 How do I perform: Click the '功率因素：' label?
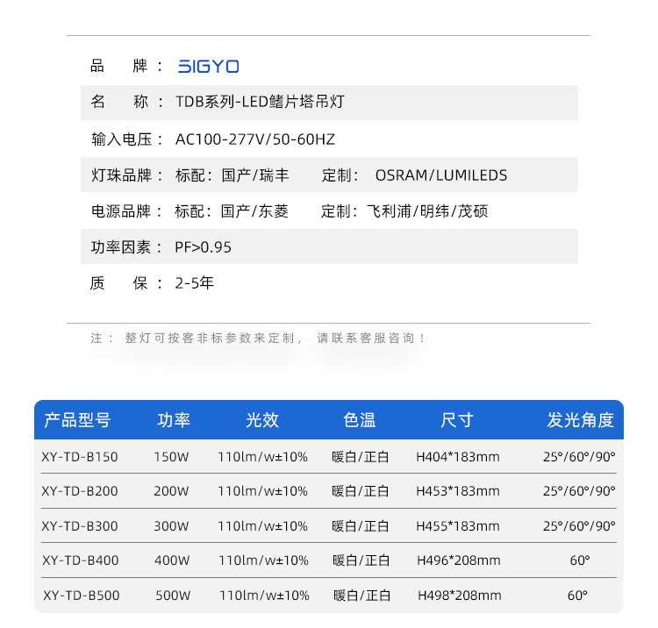[x=126, y=247]
